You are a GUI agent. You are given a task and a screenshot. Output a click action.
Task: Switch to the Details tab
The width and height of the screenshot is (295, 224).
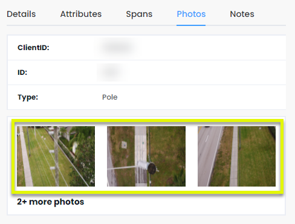[21, 14]
